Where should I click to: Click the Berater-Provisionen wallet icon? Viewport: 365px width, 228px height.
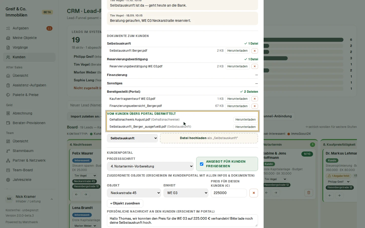click(8, 123)
